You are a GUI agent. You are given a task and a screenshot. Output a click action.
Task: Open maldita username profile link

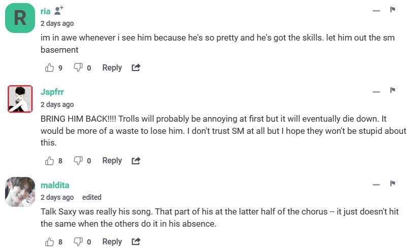55,185
